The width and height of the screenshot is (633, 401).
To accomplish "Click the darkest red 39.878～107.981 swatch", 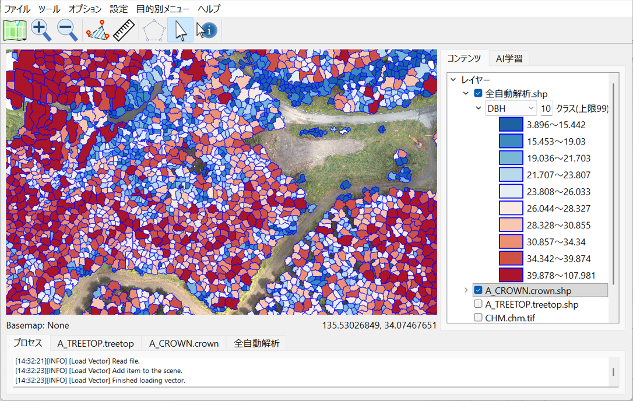I will [511, 275].
